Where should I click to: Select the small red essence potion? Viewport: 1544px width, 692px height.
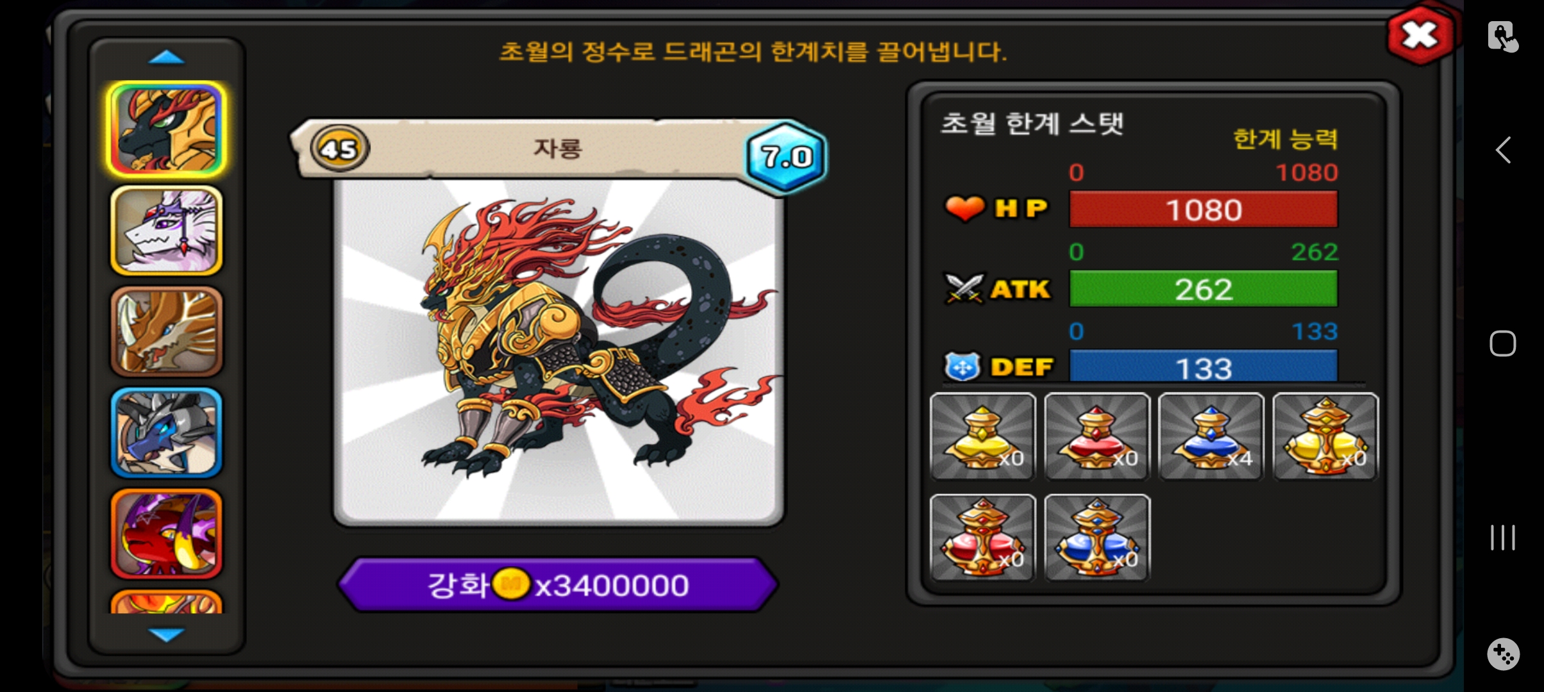1097,436
